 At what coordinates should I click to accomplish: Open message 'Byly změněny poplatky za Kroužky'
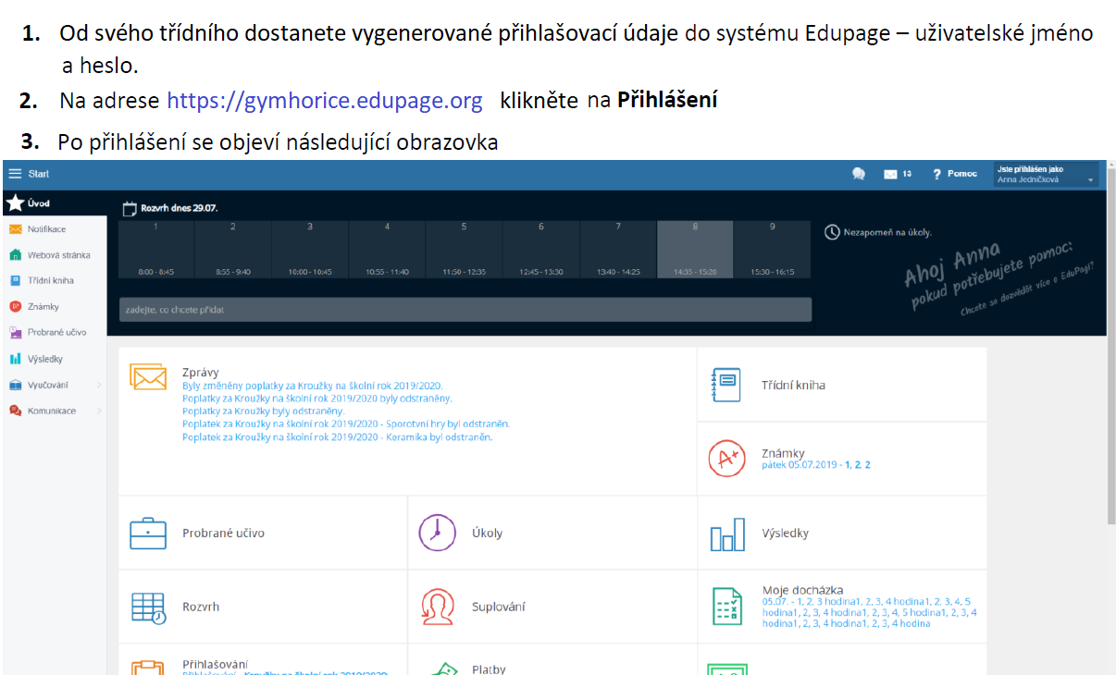pos(313,387)
